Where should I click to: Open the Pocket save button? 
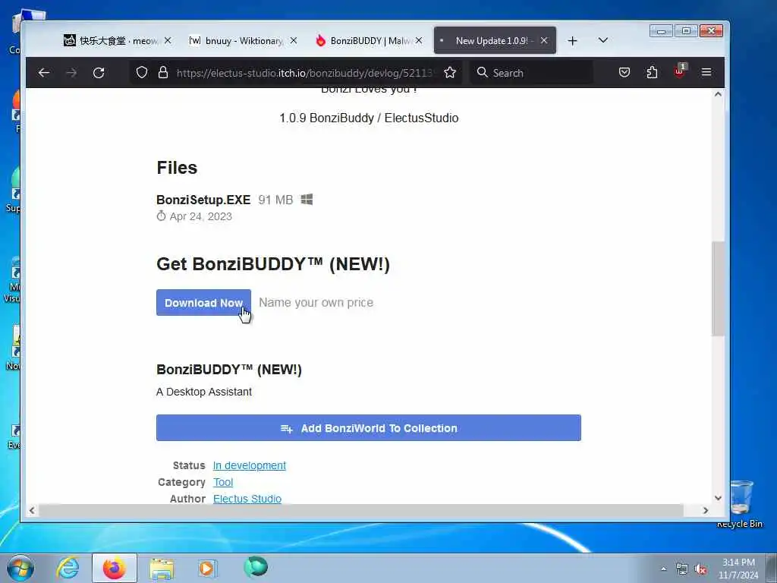click(624, 73)
